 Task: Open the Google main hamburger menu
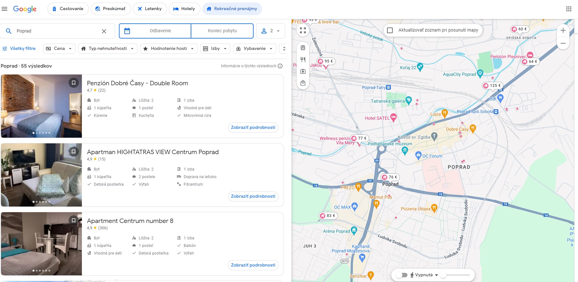[x=4, y=9]
